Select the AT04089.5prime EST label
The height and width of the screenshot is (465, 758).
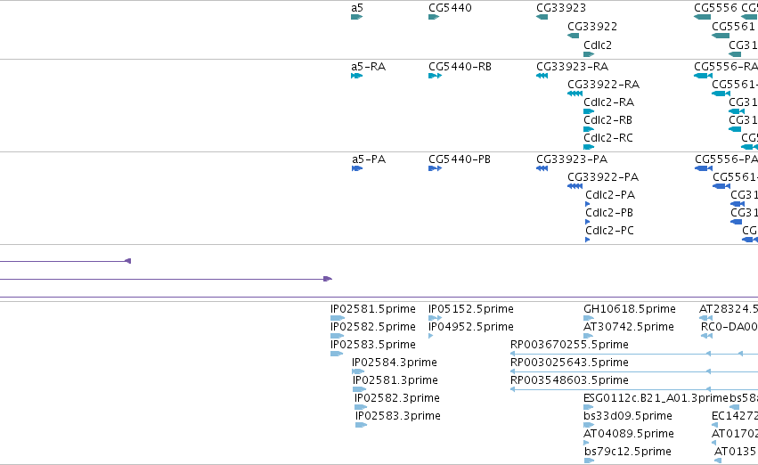click(629, 435)
